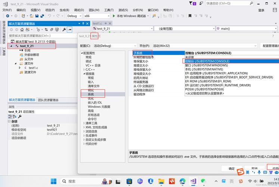Select POSIX (/SUBSYSTEM:POSIX) option
This screenshot has width=279, height=187.
(x=232, y=89)
